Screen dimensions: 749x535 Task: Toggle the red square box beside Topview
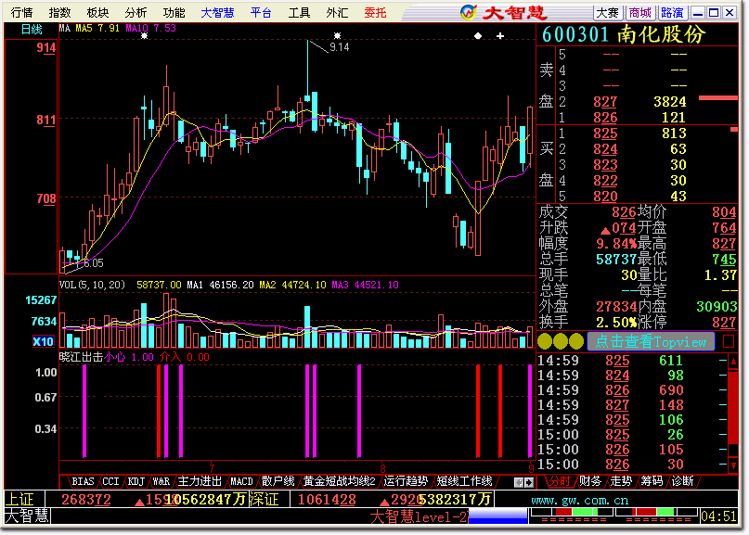click(x=729, y=341)
